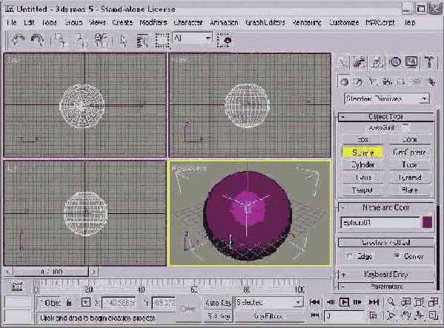
Task: Collapse the Object Type rollout
Action: 385,117
